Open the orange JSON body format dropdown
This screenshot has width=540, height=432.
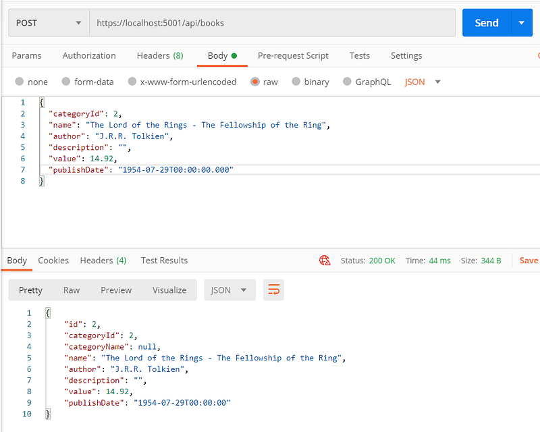(x=423, y=82)
